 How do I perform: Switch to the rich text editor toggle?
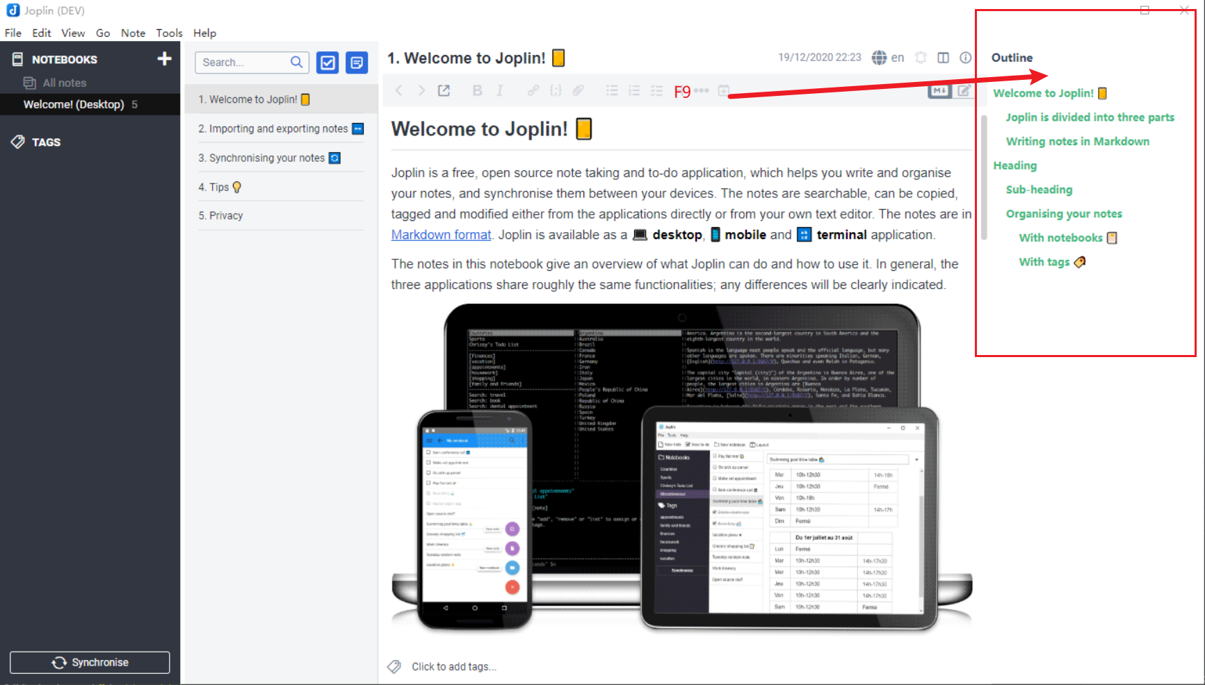click(x=964, y=90)
